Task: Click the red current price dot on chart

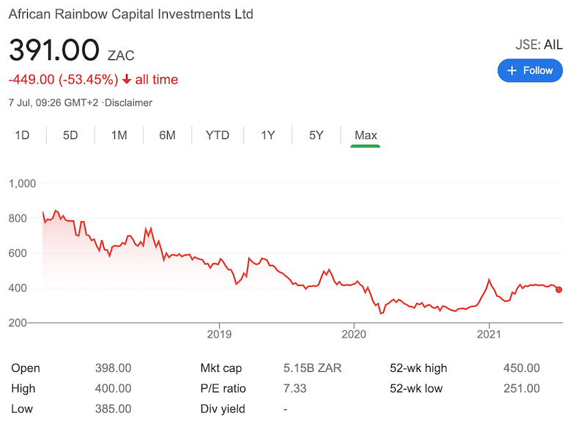Action: [558, 289]
